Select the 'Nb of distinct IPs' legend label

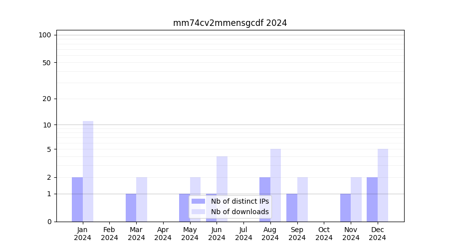239,201
